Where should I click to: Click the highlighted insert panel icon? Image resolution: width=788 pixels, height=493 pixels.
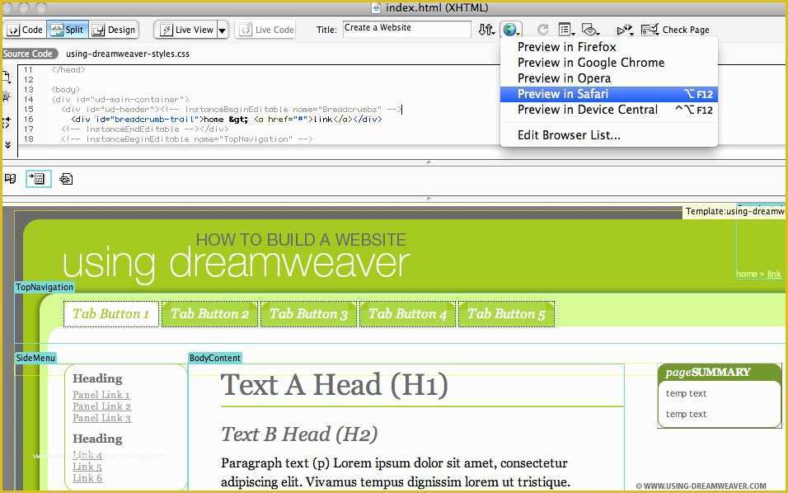38,178
